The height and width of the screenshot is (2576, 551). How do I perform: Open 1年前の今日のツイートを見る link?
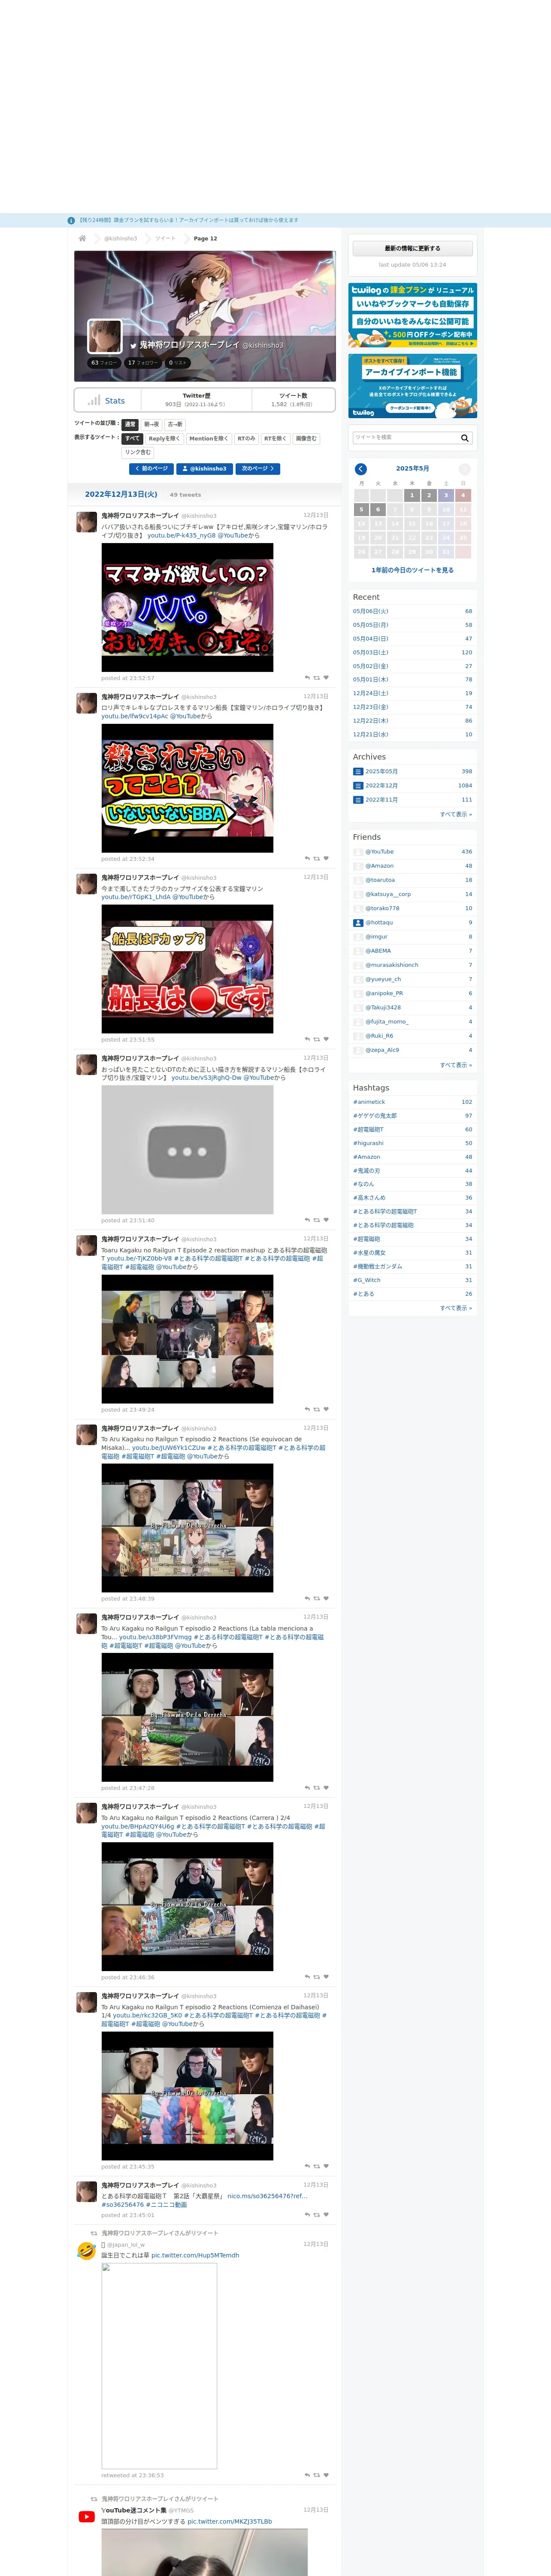412,570
